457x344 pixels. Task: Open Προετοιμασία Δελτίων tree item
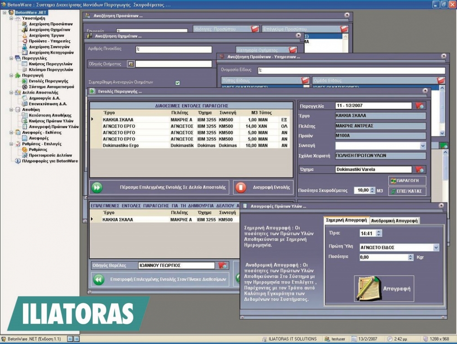click(x=50, y=155)
